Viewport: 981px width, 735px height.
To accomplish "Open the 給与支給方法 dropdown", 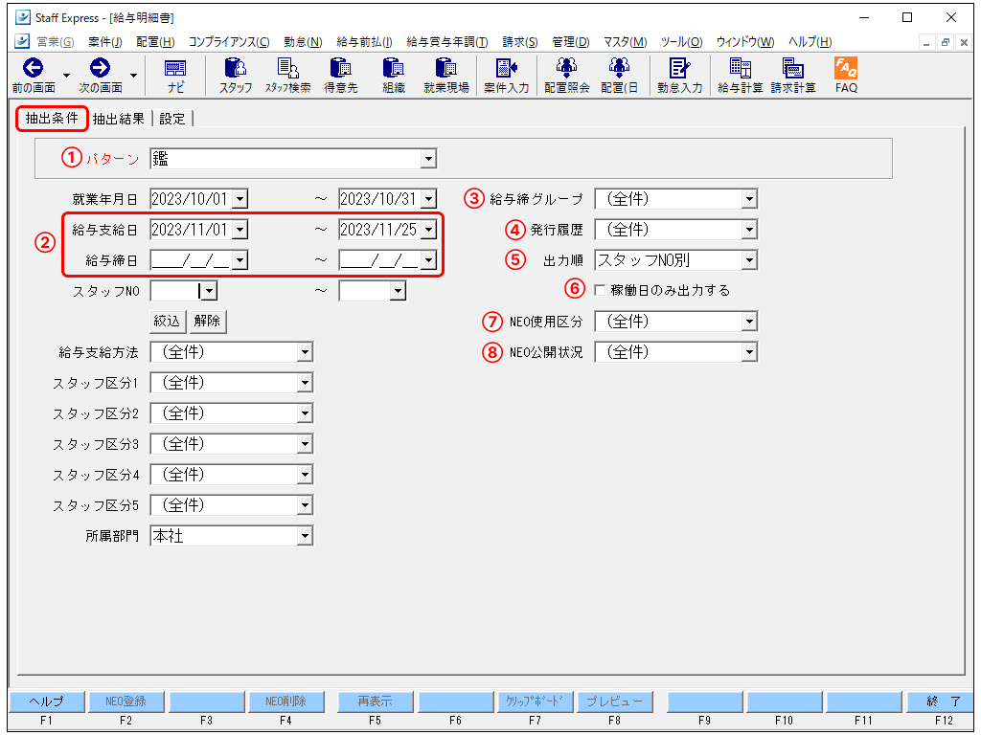I will (305, 352).
